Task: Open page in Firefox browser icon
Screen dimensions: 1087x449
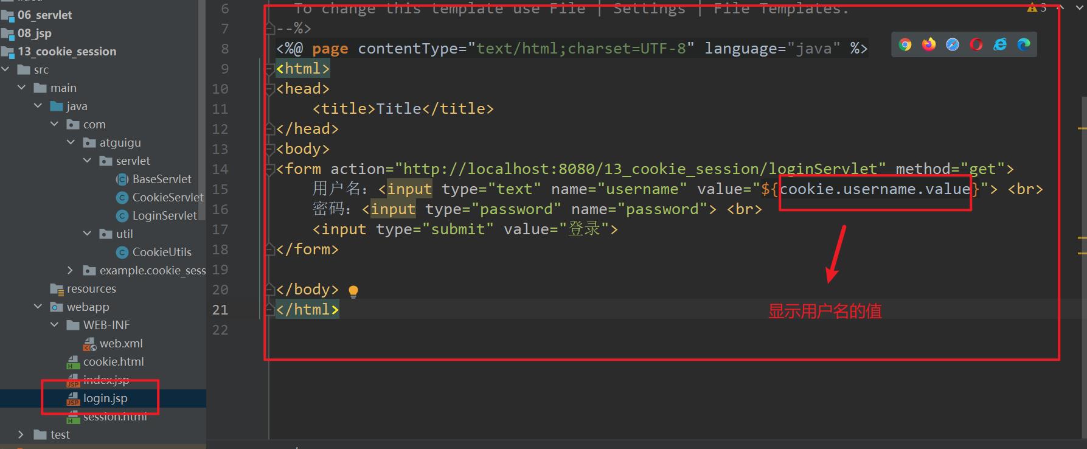Action: tap(929, 44)
